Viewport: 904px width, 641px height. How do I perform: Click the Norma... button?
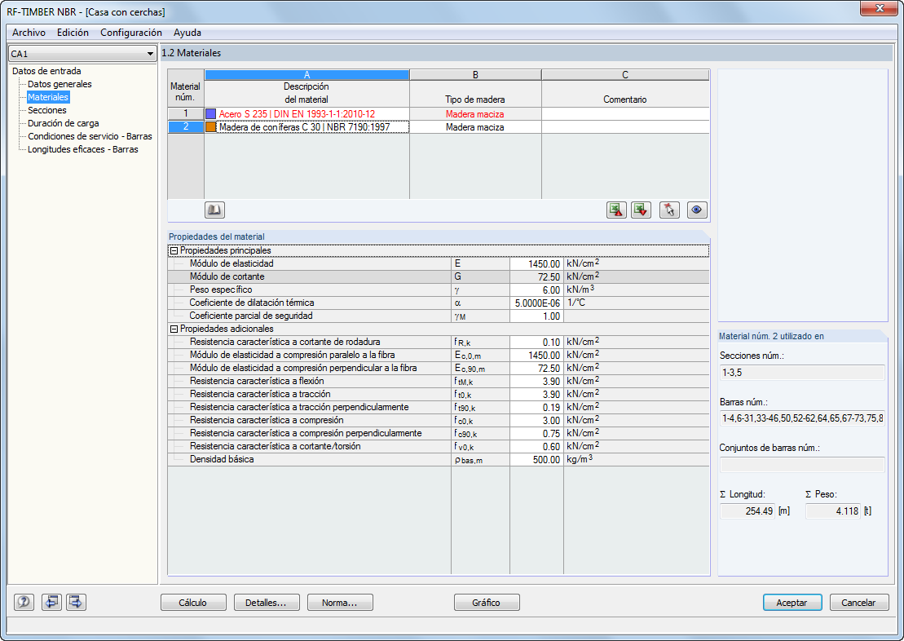[x=340, y=603]
